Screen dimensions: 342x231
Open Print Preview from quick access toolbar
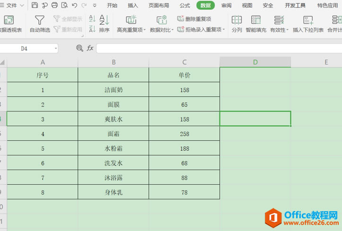[x=64, y=5]
